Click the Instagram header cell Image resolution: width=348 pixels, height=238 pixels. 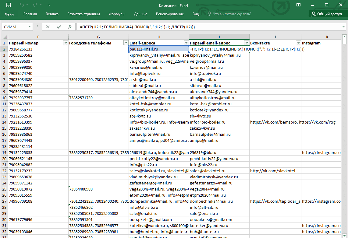pyautogui.click(x=321, y=43)
